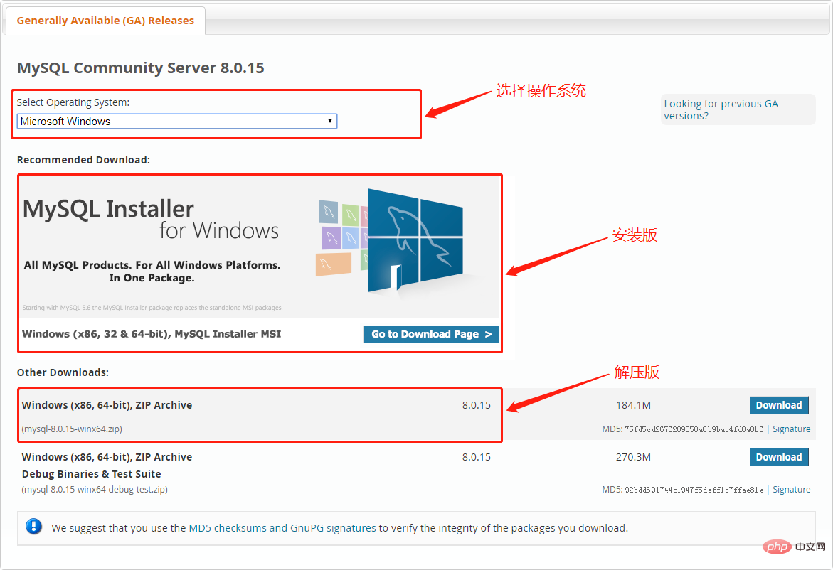Click 8.0.15 version in first ZIP Archive row
This screenshot has height=570, width=833.
tap(476, 405)
